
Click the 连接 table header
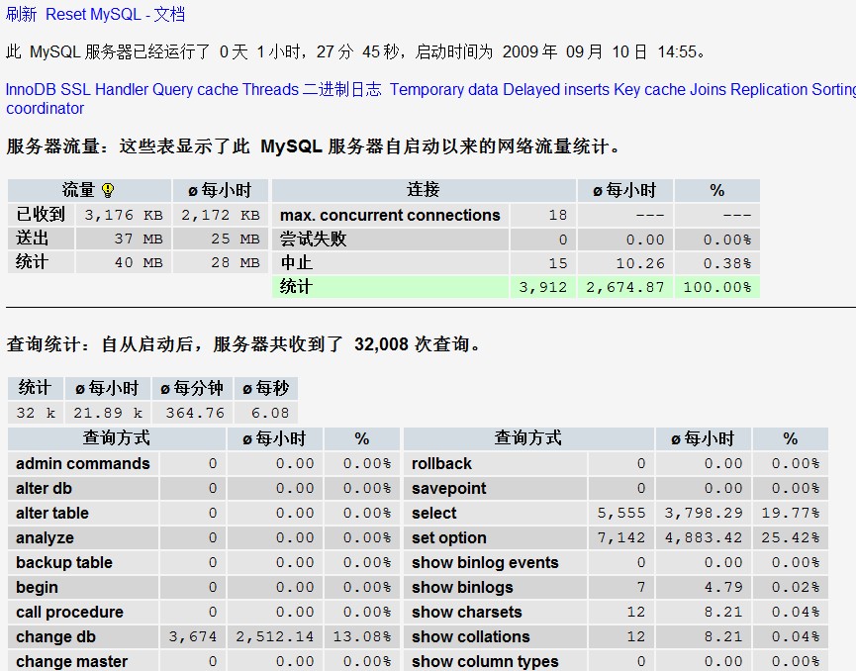click(424, 190)
